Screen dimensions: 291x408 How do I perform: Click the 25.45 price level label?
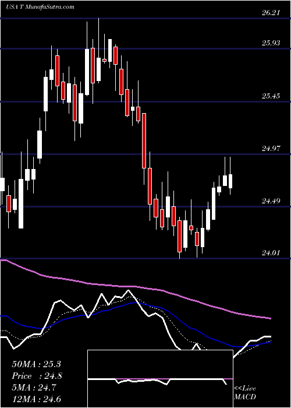click(x=271, y=96)
